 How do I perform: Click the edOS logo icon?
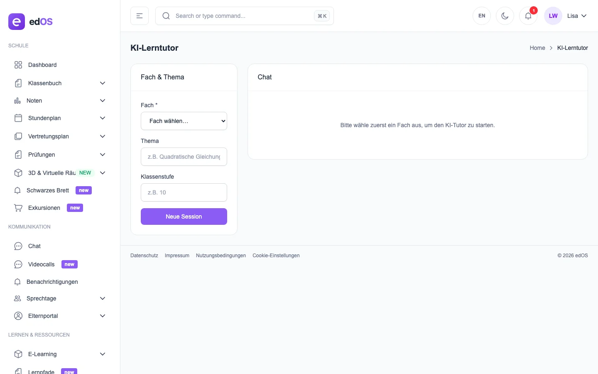tap(17, 22)
